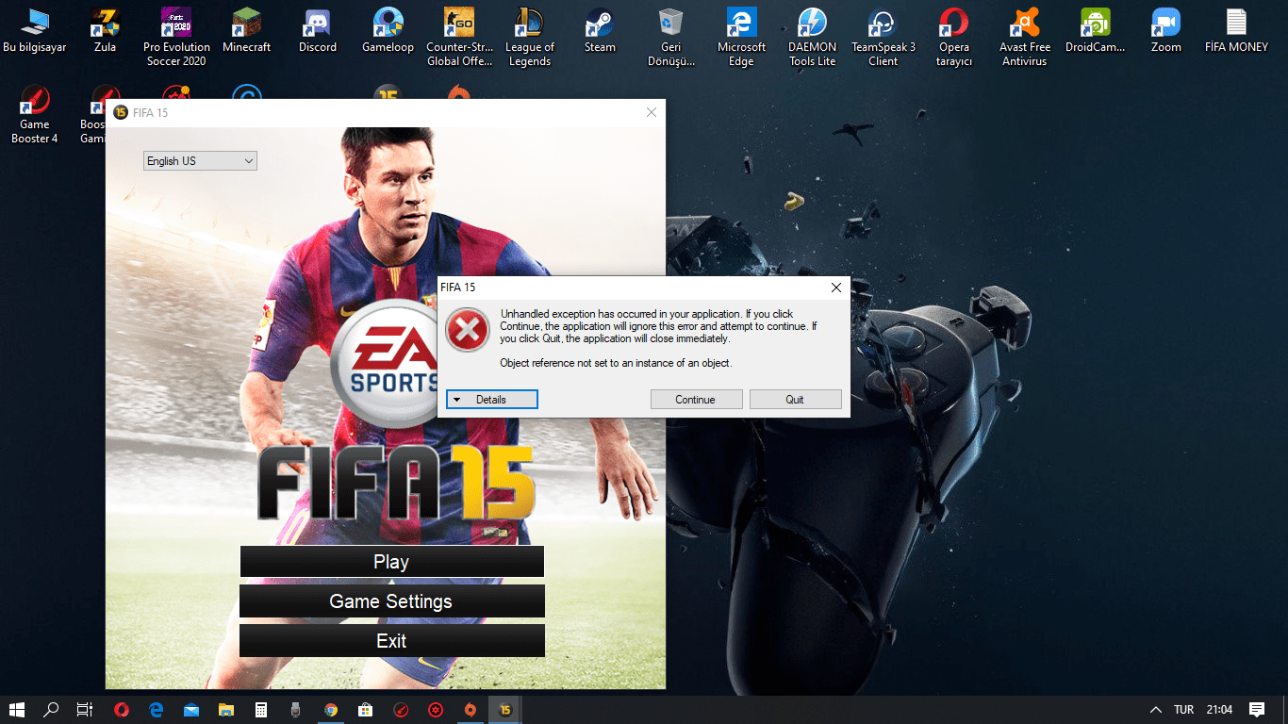Screen dimensions: 1288x724
Task: Expand the error Details section
Action: point(492,400)
